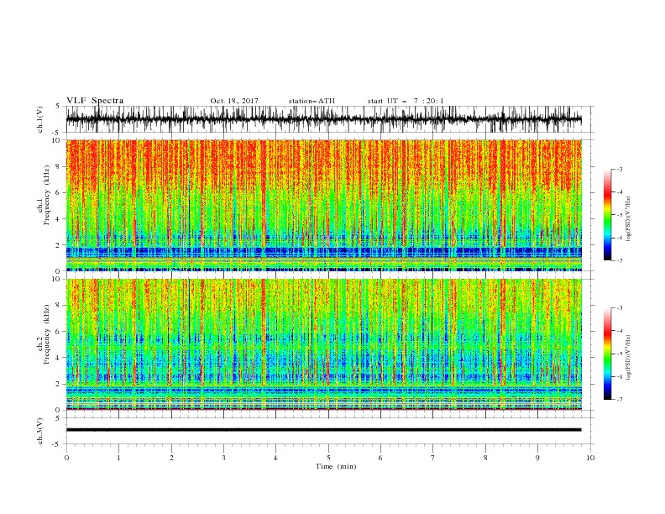
Task: Click the 'start UT = 7:20:1' text
Action: point(406,101)
